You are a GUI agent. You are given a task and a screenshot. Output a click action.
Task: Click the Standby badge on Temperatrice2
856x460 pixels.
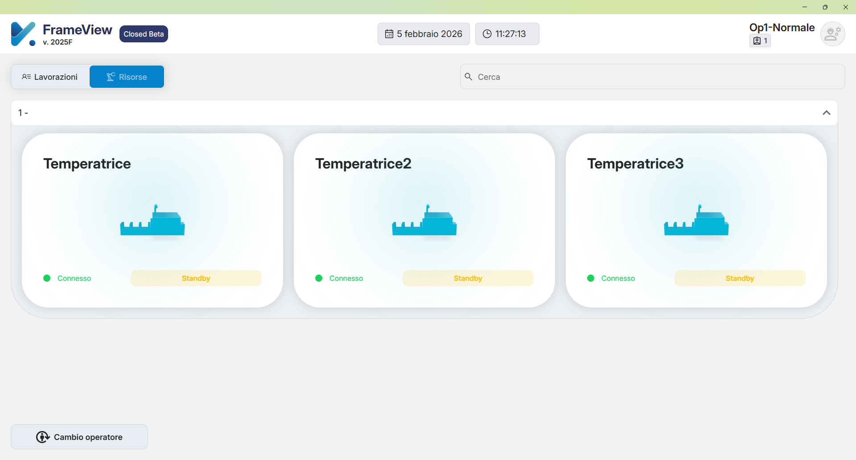pos(468,278)
